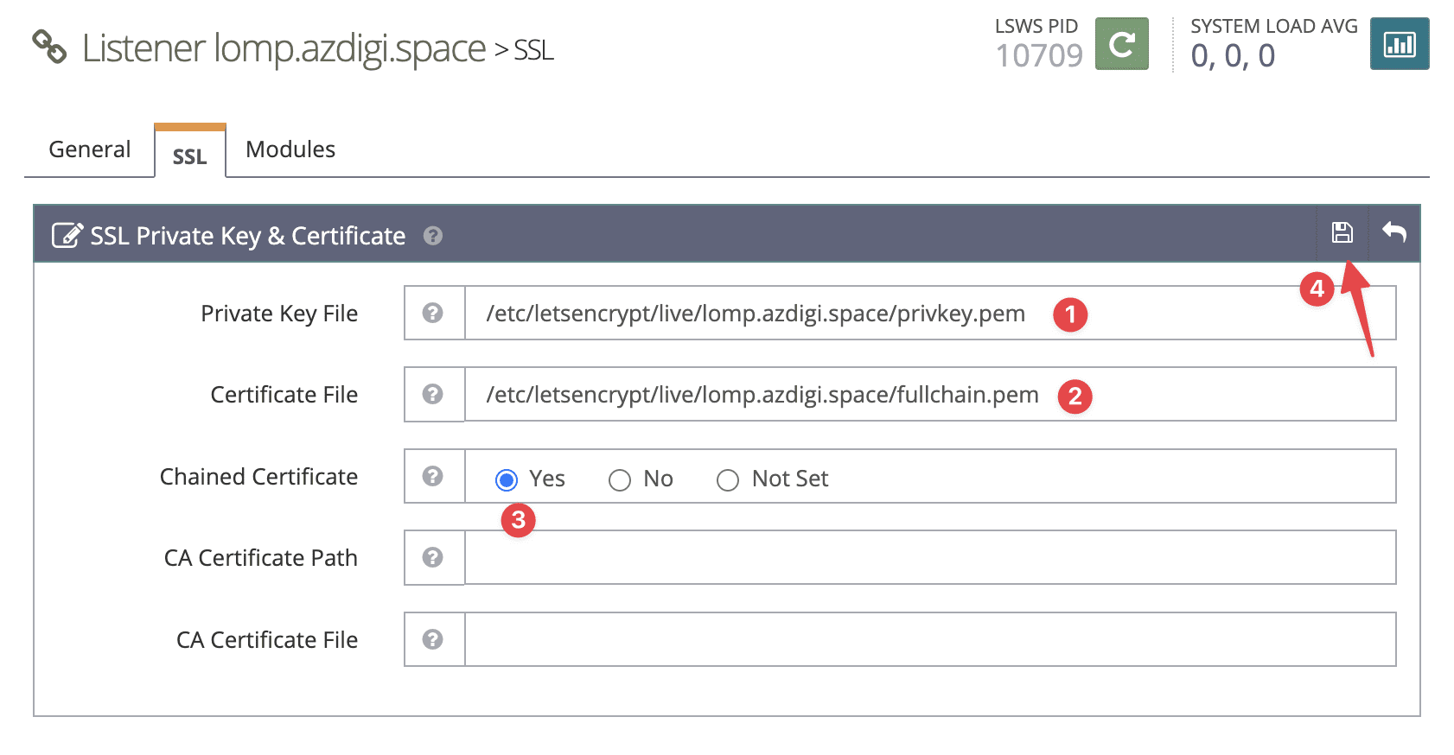Switch to the General tab

[90, 149]
